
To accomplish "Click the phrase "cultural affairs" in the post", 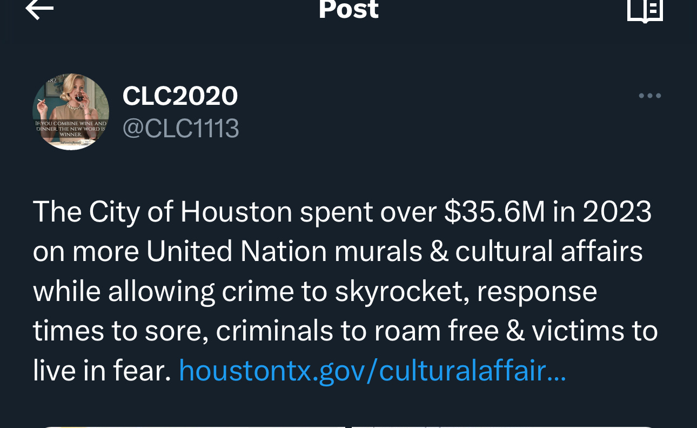I will point(549,252).
